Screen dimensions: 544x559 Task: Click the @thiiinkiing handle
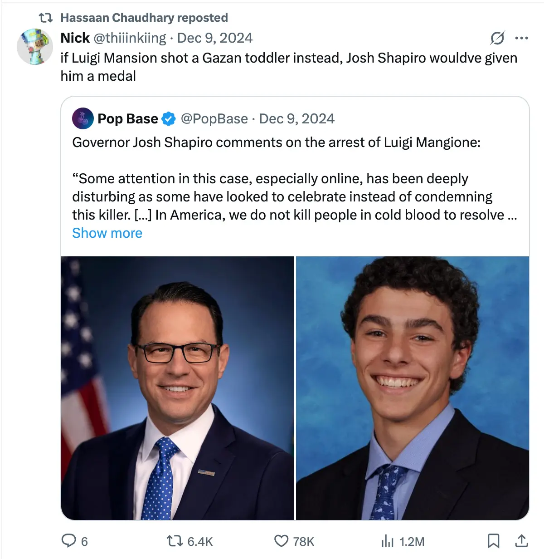(130, 38)
